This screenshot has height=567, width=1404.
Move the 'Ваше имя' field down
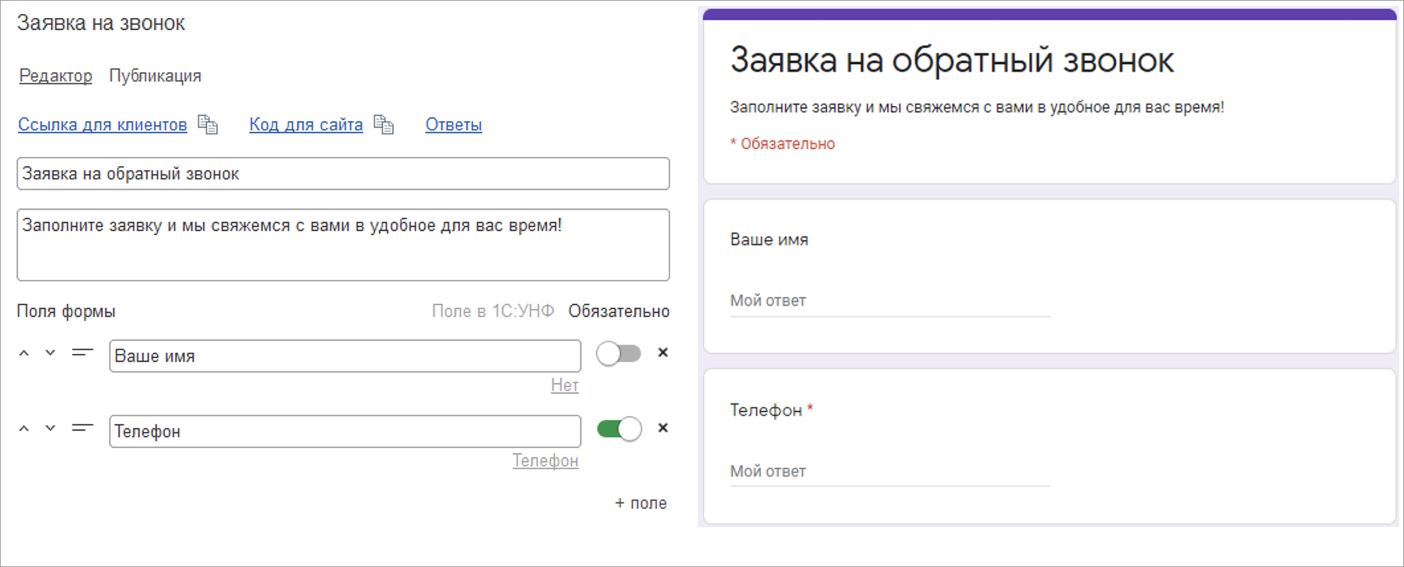(x=50, y=353)
